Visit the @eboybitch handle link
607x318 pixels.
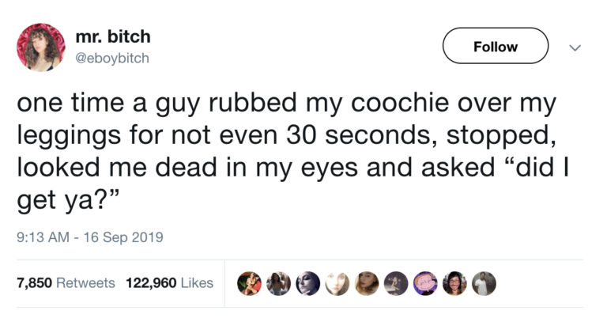[x=112, y=58]
